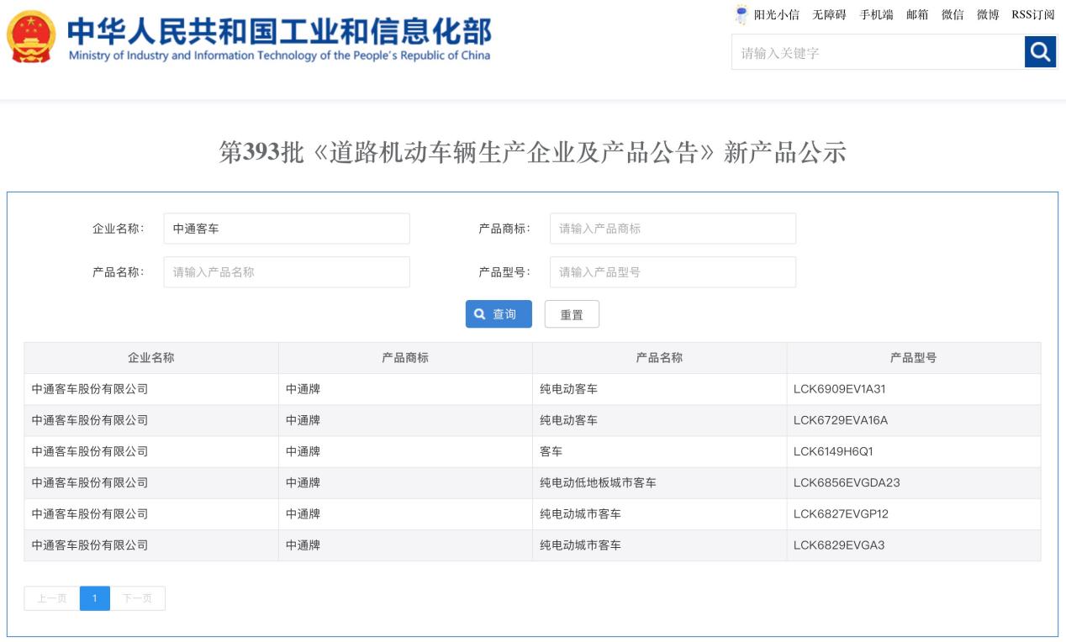
Task: Open the 阳光小信 robot assistant icon
Action: (x=741, y=14)
